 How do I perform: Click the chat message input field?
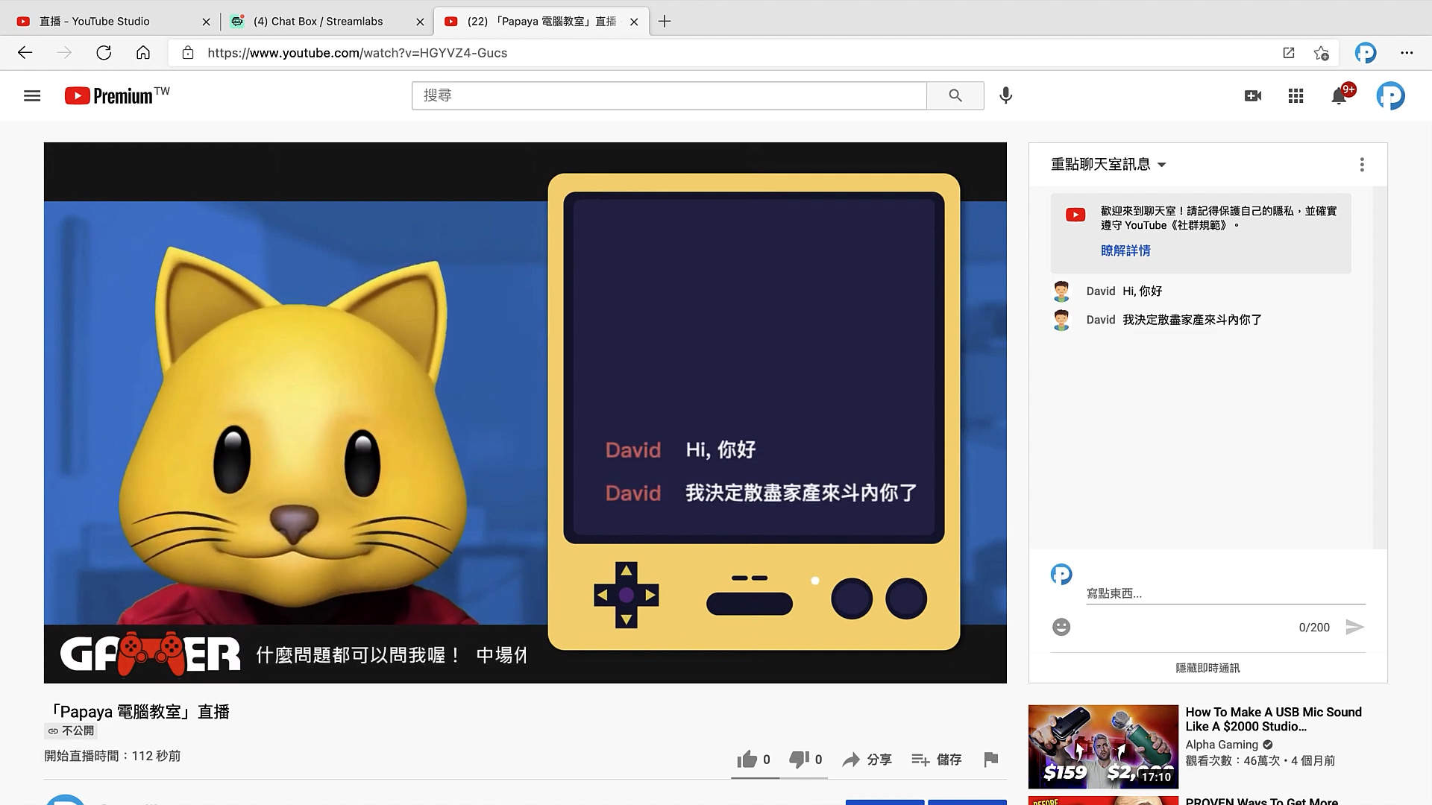point(1223,593)
